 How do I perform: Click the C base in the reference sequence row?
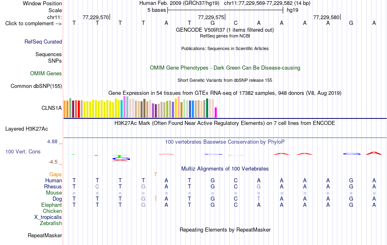coord(236,23)
